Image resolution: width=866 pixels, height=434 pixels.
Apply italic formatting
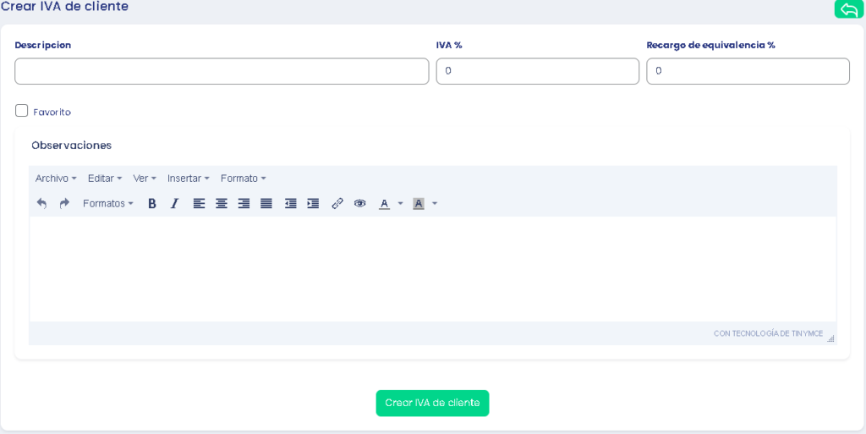coord(174,204)
